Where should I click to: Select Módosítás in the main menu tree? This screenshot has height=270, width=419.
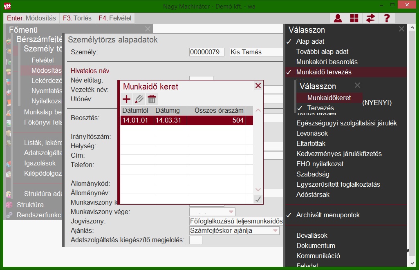46,70
